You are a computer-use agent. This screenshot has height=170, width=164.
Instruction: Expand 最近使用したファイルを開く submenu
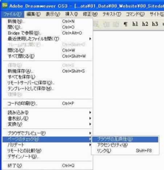[x=48, y=39]
